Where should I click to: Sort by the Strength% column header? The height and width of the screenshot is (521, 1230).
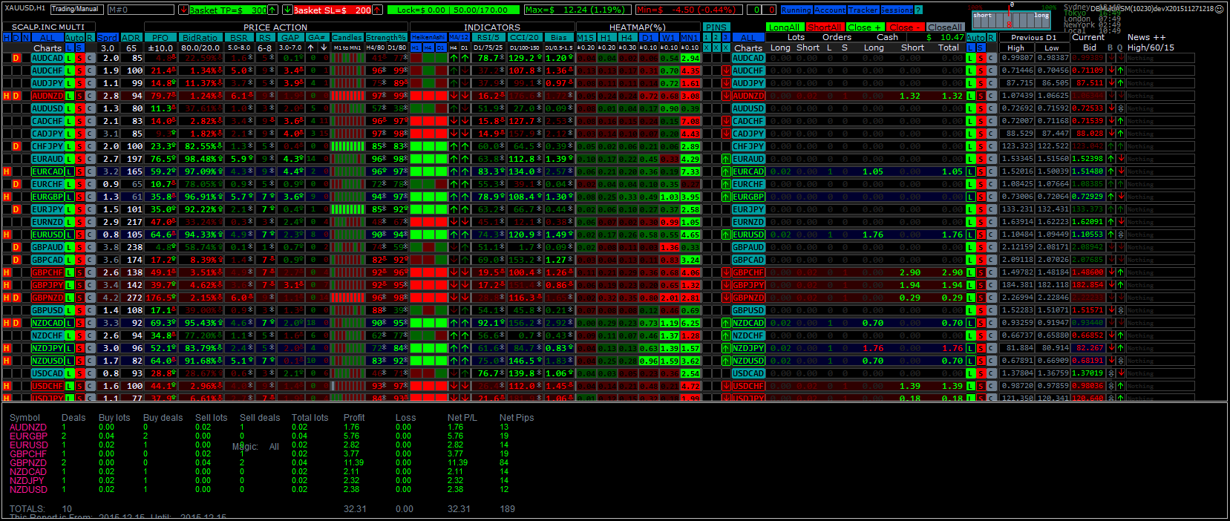(386, 37)
